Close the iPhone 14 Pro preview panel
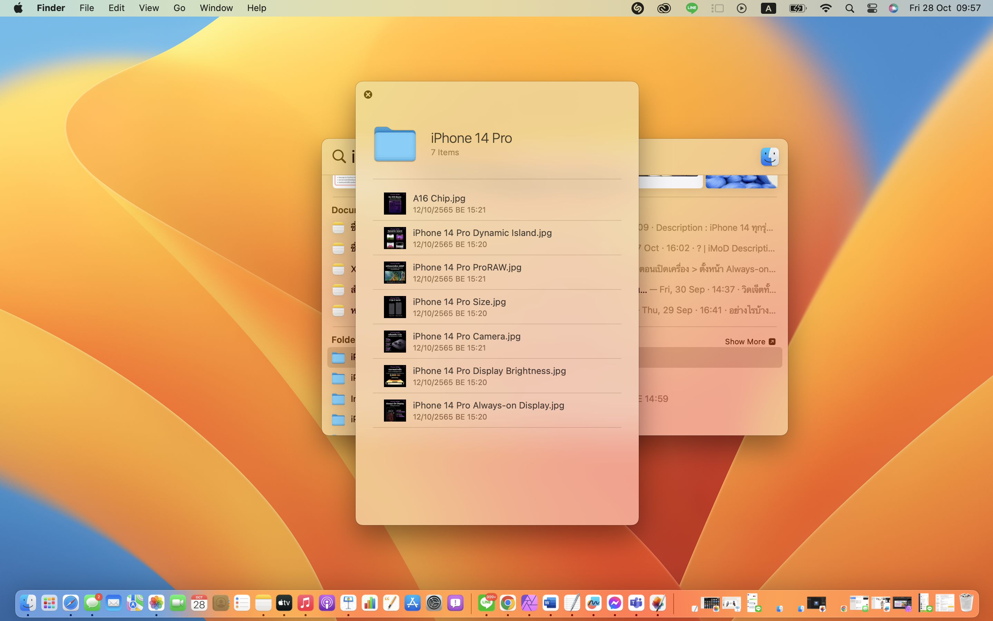The width and height of the screenshot is (993, 621). click(x=368, y=95)
